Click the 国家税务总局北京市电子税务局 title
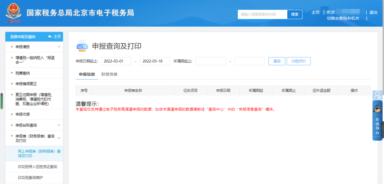 click(x=80, y=13)
